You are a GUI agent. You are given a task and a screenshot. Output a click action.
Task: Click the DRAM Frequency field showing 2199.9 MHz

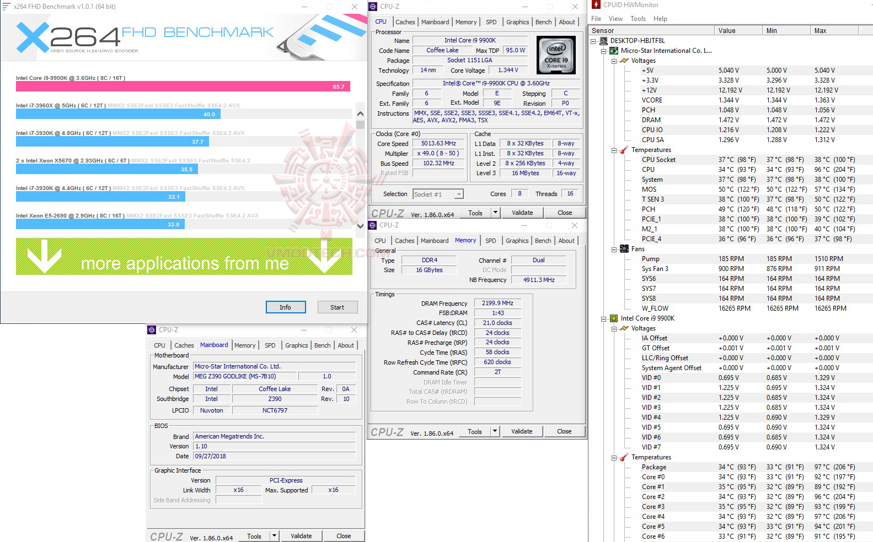(497, 303)
